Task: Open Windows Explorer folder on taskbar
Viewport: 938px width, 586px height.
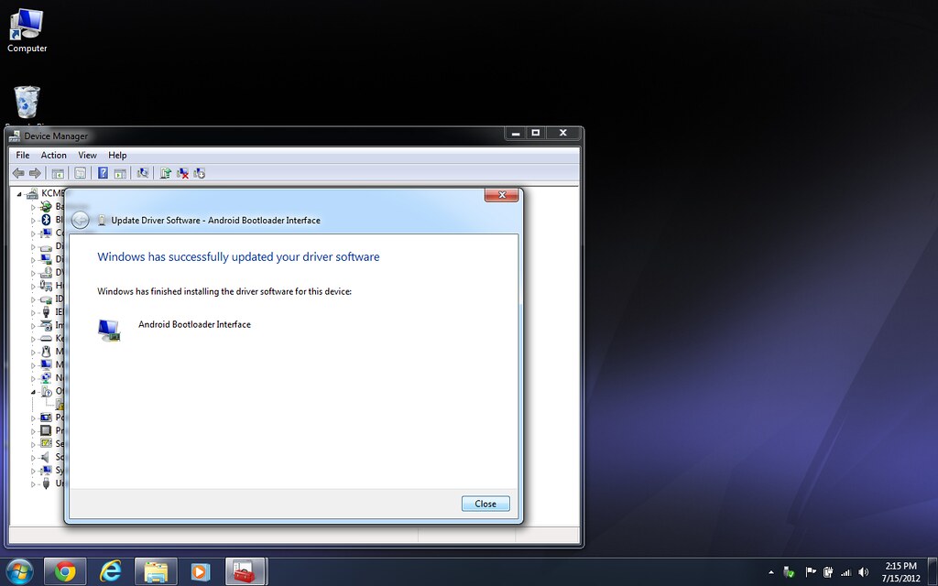Action: tap(156, 572)
